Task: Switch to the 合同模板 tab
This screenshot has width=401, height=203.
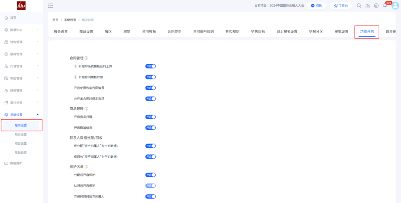Action: tap(149, 32)
